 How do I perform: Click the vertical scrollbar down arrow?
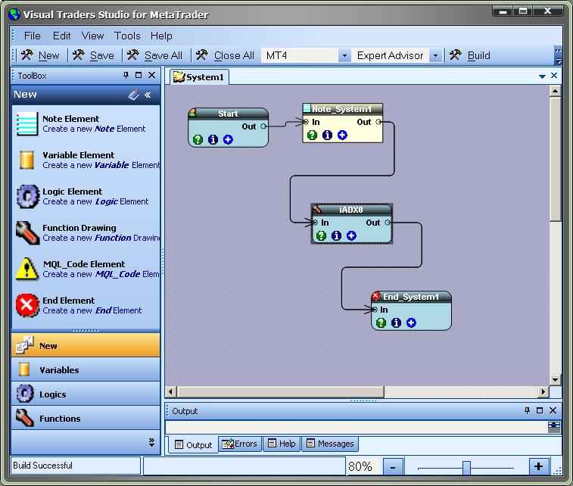tap(555, 379)
